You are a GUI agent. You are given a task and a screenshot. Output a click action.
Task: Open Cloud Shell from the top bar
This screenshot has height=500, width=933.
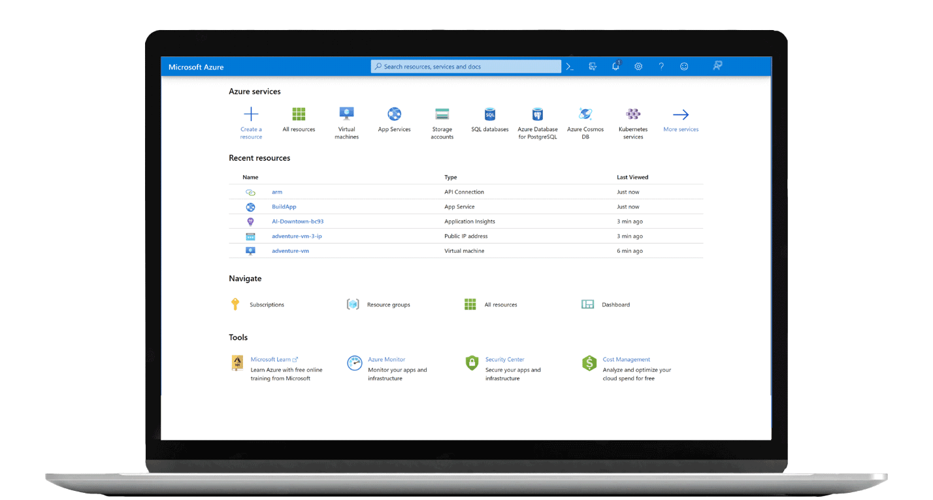click(x=570, y=67)
